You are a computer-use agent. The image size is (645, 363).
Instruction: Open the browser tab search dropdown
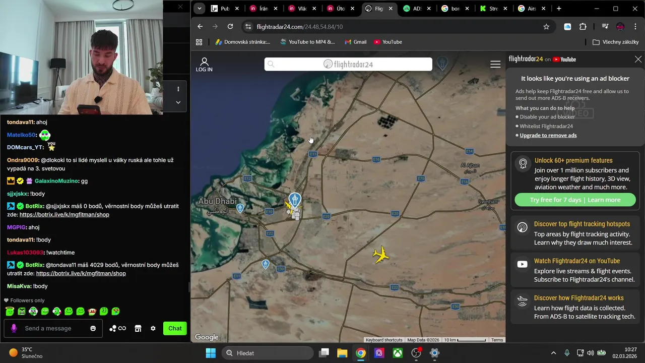[x=200, y=9]
